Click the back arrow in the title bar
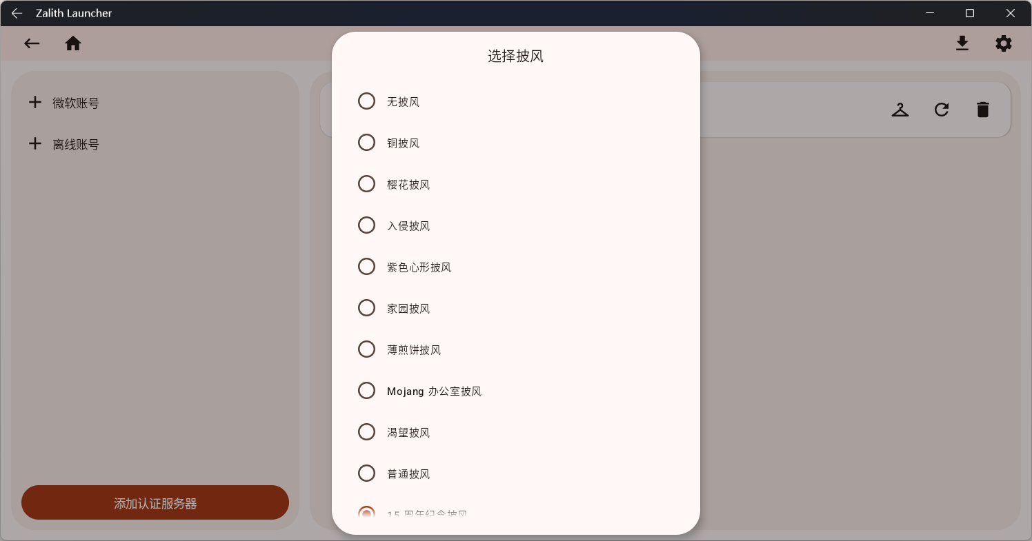1032x541 pixels. click(x=17, y=13)
